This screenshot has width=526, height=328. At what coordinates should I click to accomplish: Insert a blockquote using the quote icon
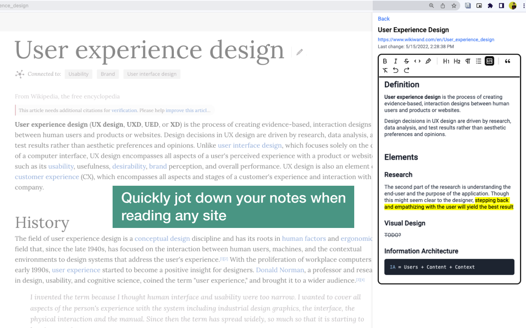[507, 61]
